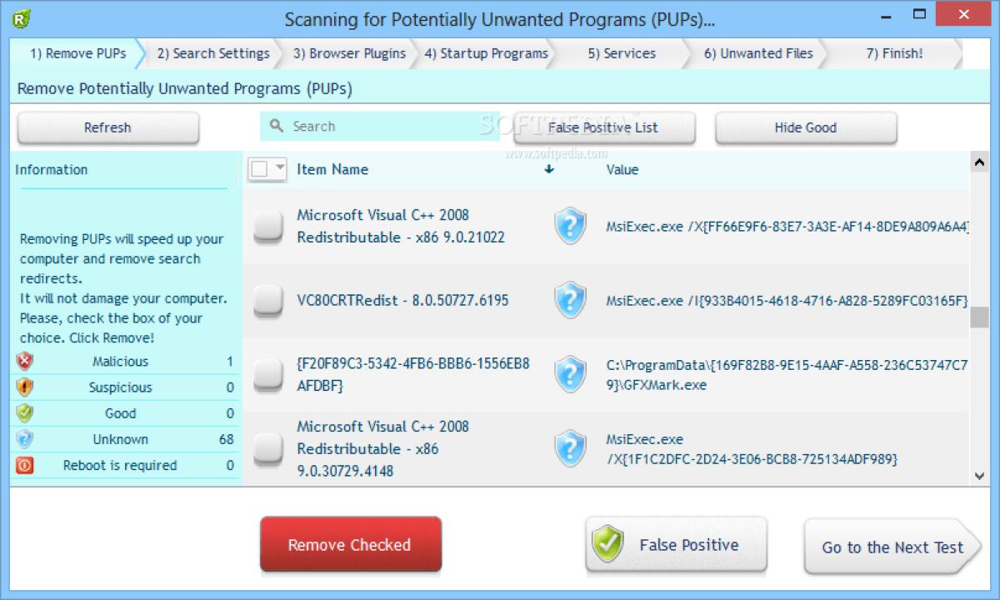
Task: Click the Malicious status icon in sidebar
Action: pos(23,362)
